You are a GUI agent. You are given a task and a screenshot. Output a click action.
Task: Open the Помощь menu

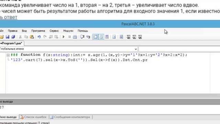tap(83, 31)
